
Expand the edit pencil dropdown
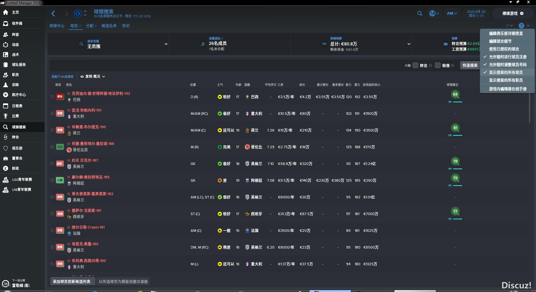pos(509,26)
